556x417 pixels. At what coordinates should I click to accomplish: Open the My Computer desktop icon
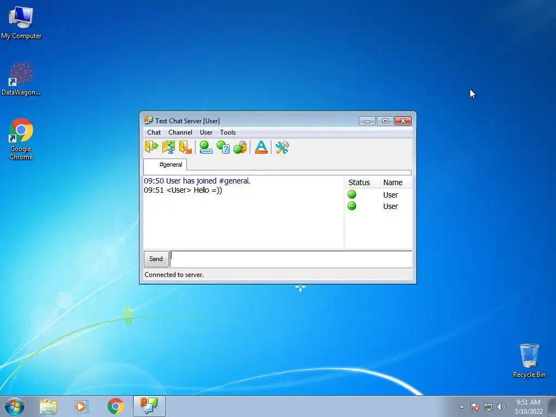point(21,23)
